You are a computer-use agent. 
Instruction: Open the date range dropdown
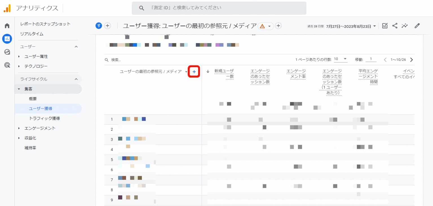tap(351, 26)
